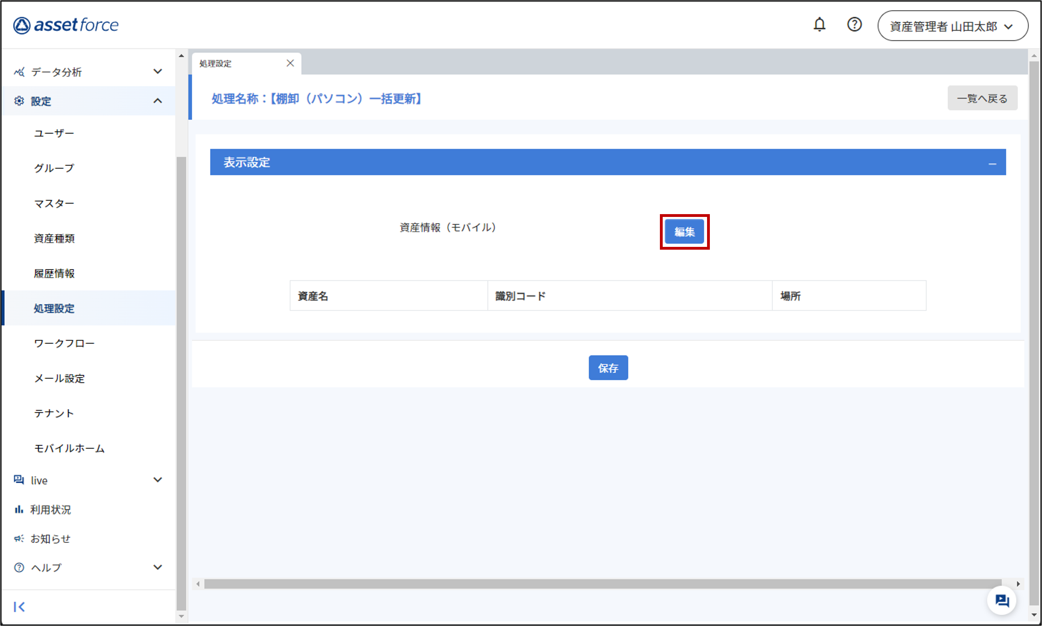
Task: Click the 編集 button
Action: pyautogui.click(x=684, y=232)
